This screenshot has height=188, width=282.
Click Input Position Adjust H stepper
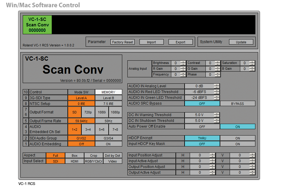point(212,155)
